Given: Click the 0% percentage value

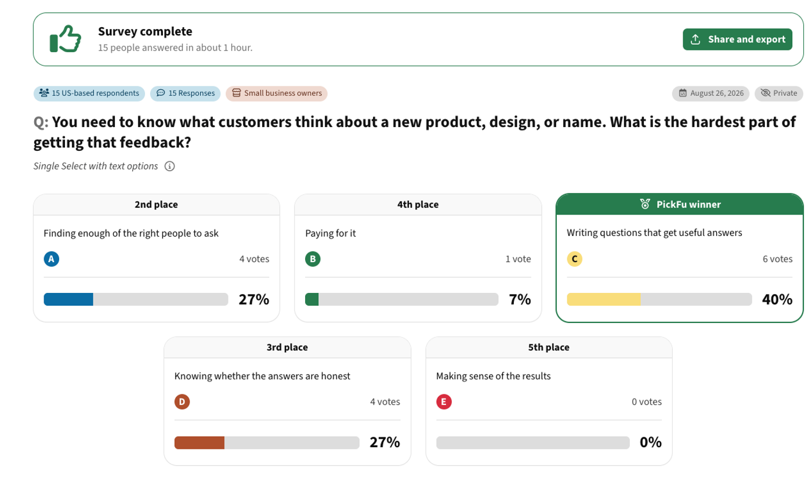Looking at the screenshot, I should pyautogui.click(x=651, y=443).
